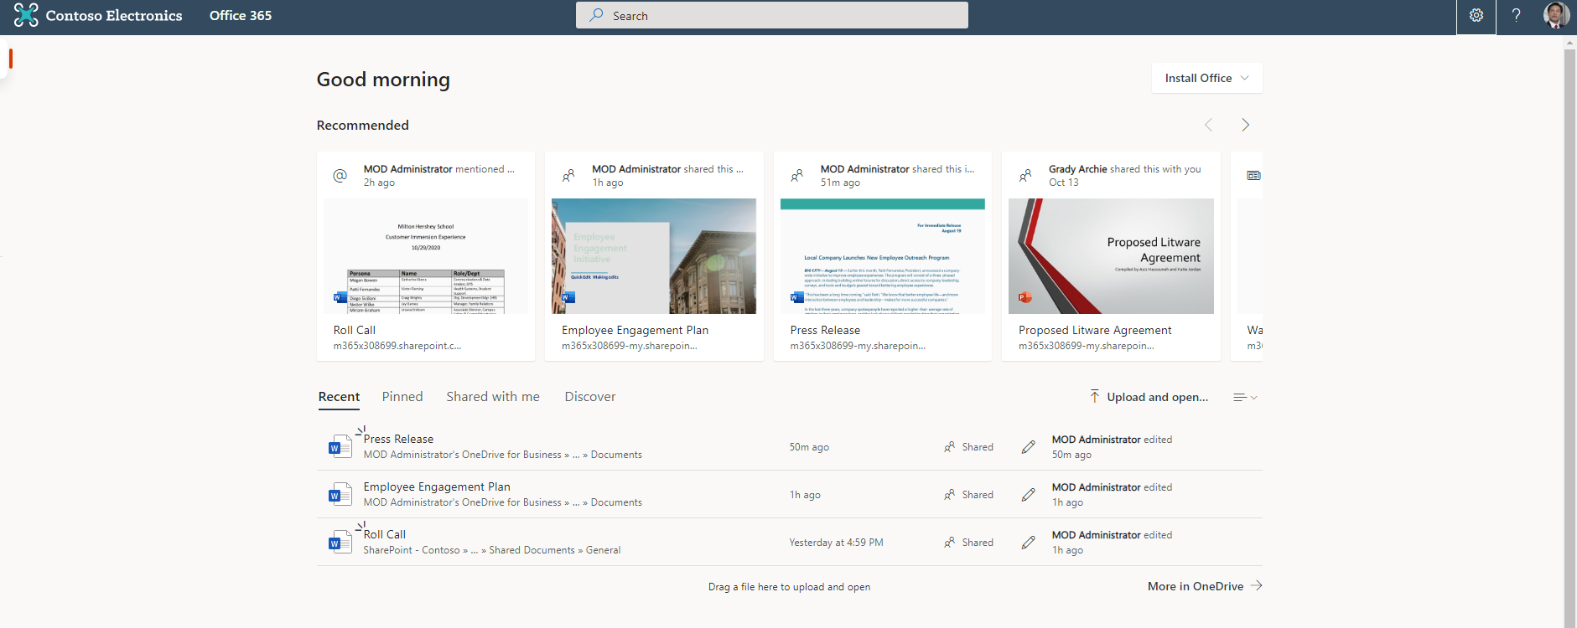Click the red app launcher tab at left edge
The image size is (1577, 628).
10,58
